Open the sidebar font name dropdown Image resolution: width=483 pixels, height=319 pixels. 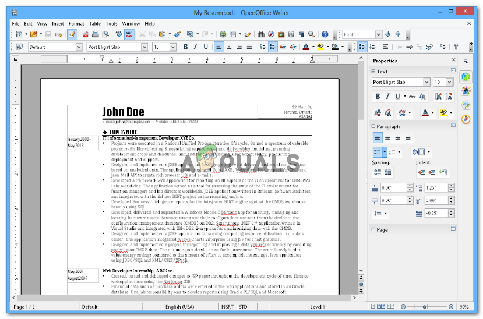click(x=426, y=82)
